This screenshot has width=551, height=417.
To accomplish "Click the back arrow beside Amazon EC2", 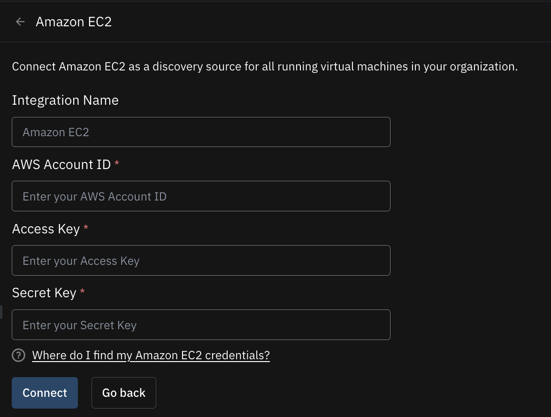I will pyautogui.click(x=20, y=22).
